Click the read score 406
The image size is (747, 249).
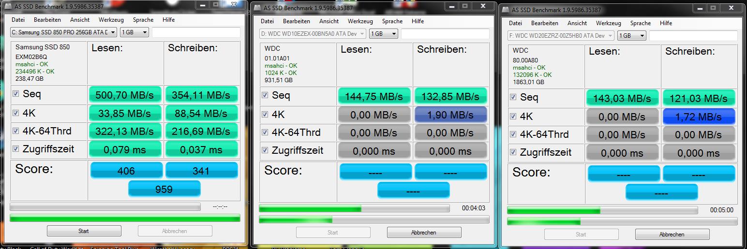pyautogui.click(x=126, y=170)
